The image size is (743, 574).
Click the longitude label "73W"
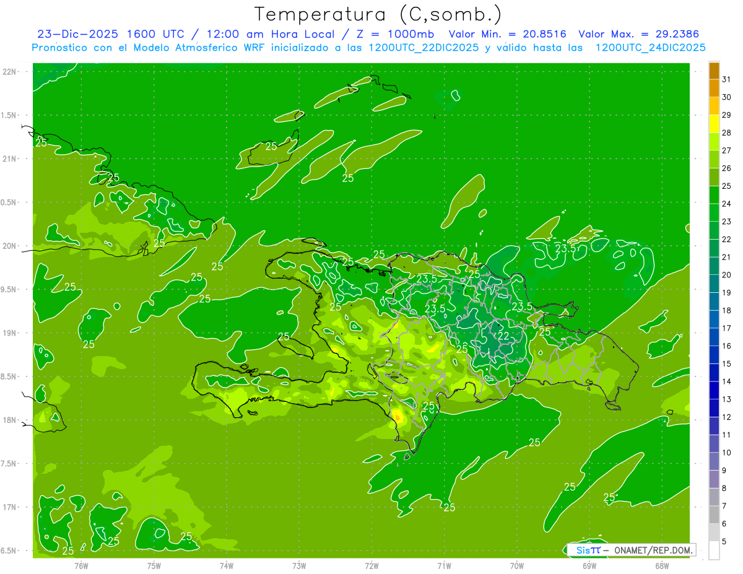pos(299,565)
